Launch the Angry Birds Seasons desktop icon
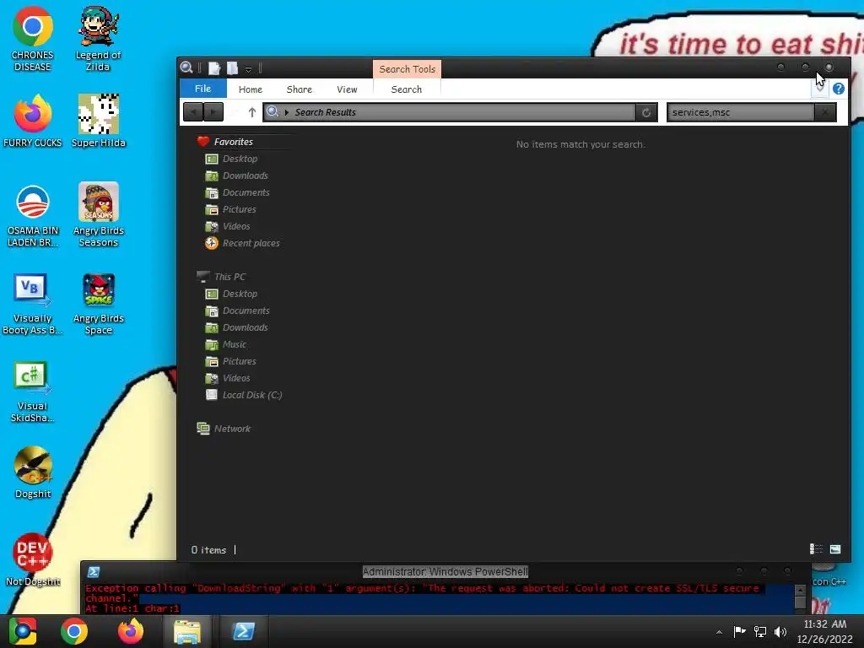Screen dimensions: 864x648 tap(98, 215)
